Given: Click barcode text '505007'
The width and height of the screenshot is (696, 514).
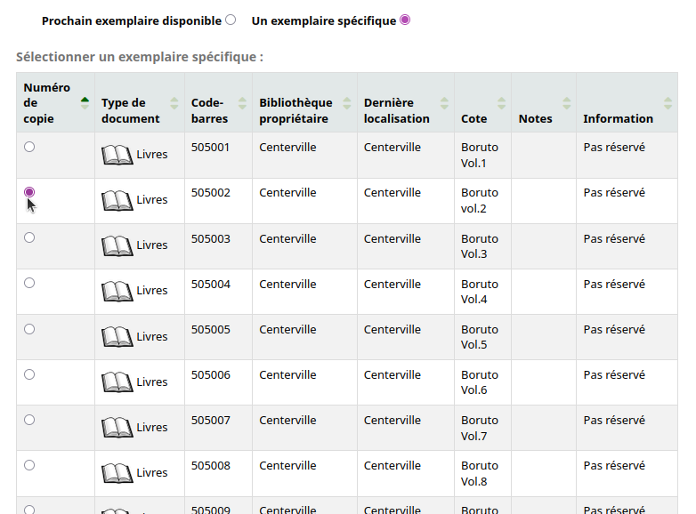Looking at the screenshot, I should pyautogui.click(x=210, y=420).
